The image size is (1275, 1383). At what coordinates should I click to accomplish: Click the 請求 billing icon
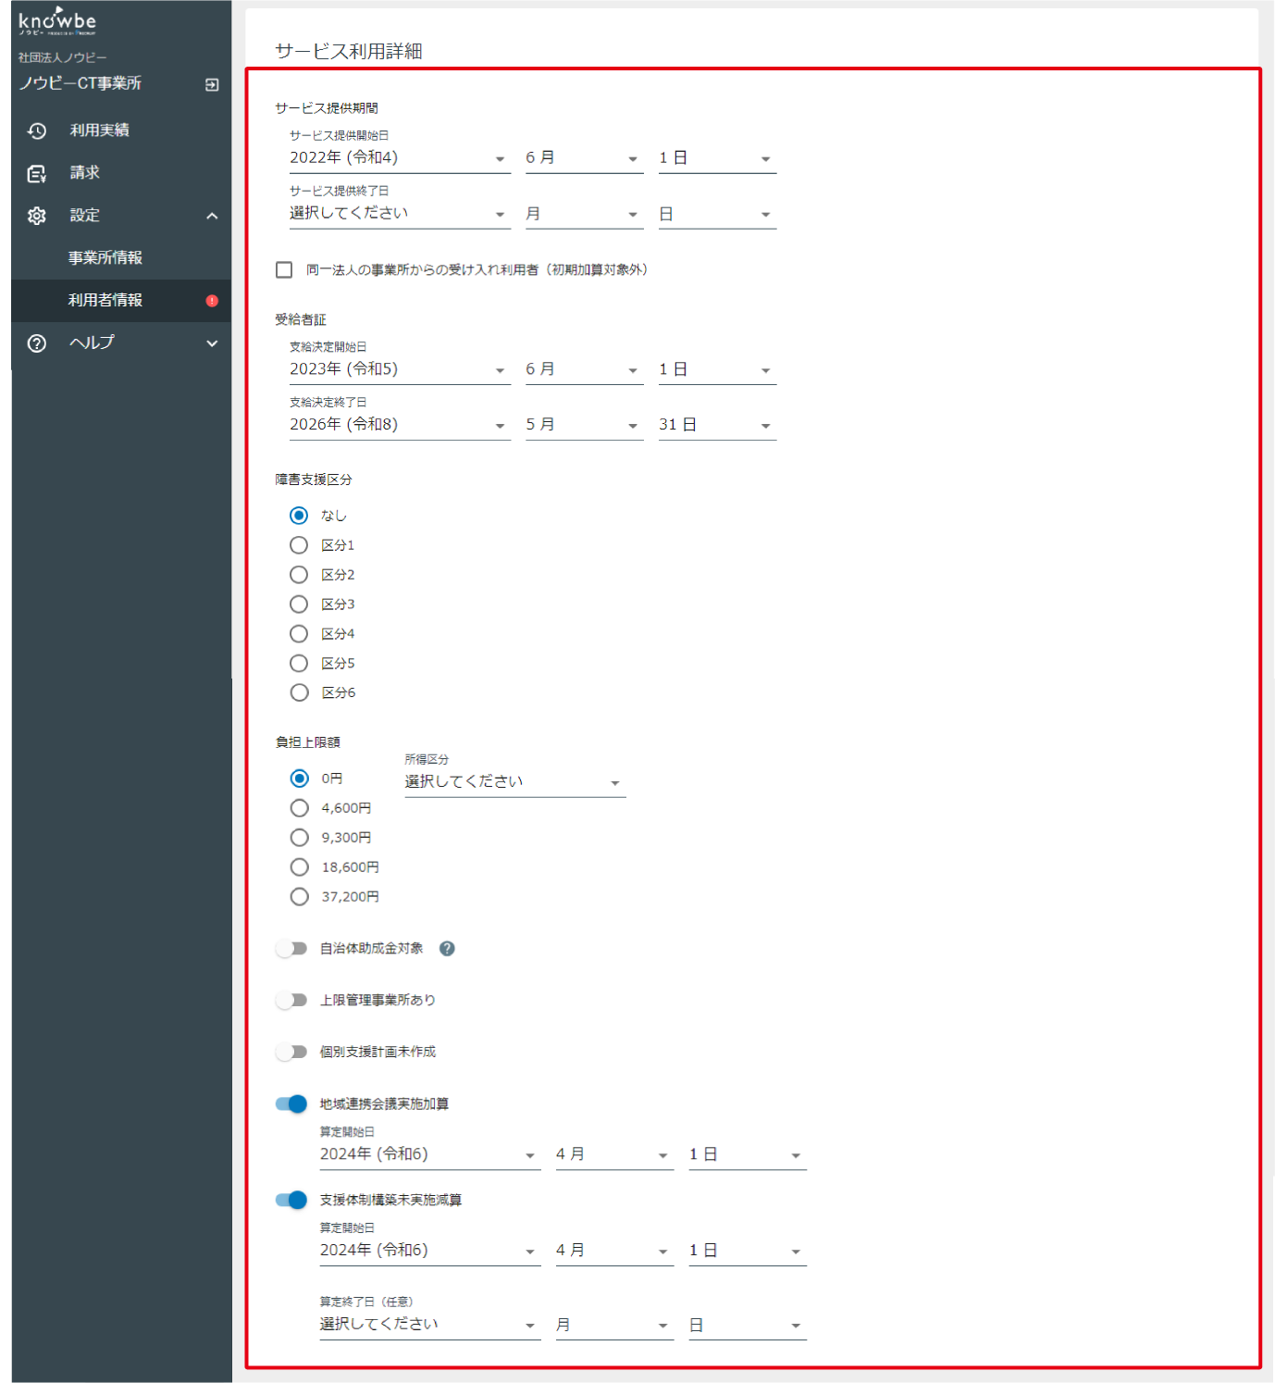(37, 173)
